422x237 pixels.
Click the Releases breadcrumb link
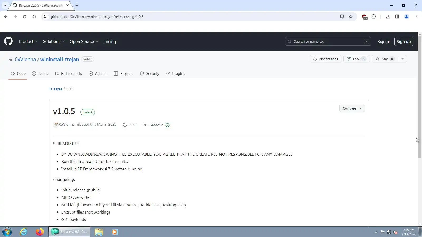(x=55, y=89)
